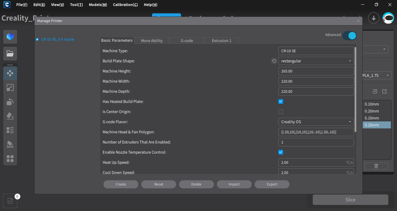Screen dimensions: 397x211
Task: Open the G-code Flavor dropdown
Action: [316, 122]
